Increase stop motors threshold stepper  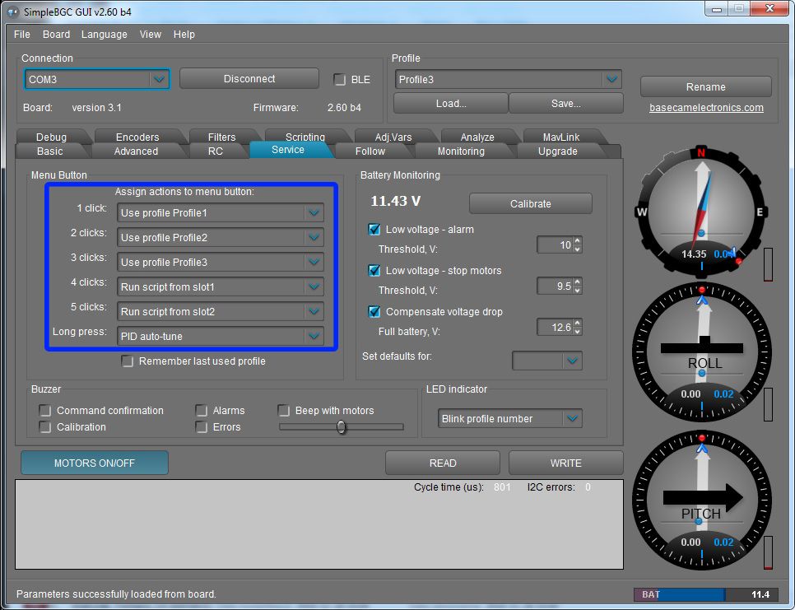[578, 282]
